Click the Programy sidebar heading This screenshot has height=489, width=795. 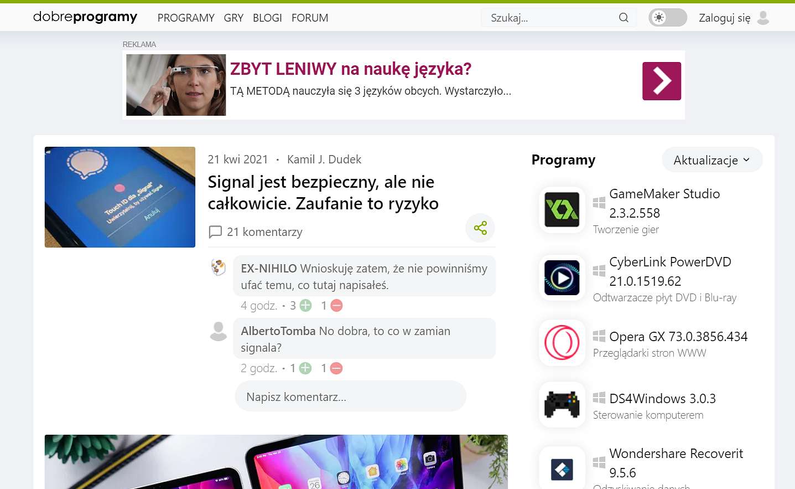coord(563,160)
